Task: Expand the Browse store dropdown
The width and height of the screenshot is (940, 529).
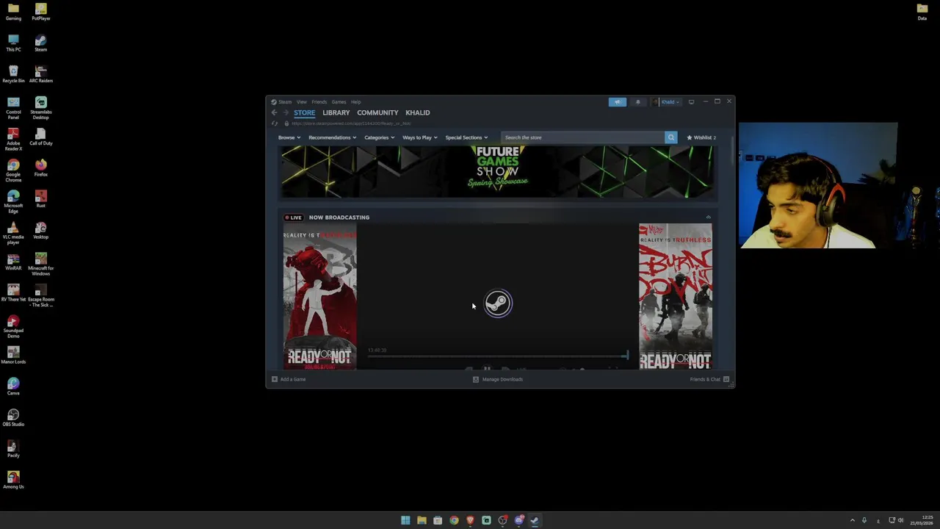Action: pos(289,137)
